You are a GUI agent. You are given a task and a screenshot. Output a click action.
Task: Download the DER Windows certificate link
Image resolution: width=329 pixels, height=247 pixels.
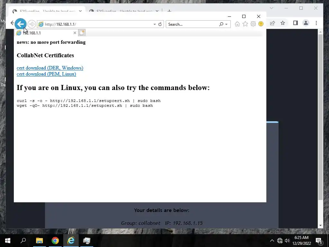(50, 68)
